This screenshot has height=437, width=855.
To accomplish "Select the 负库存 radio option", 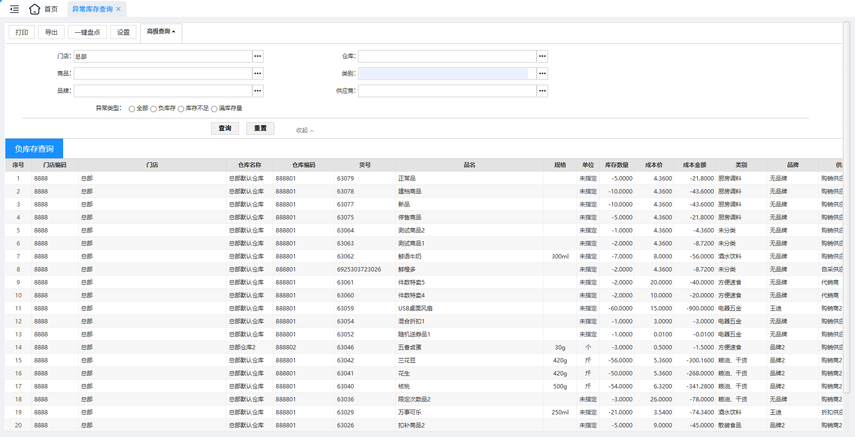I will point(153,109).
